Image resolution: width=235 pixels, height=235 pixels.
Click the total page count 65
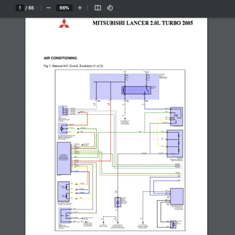click(31, 8)
